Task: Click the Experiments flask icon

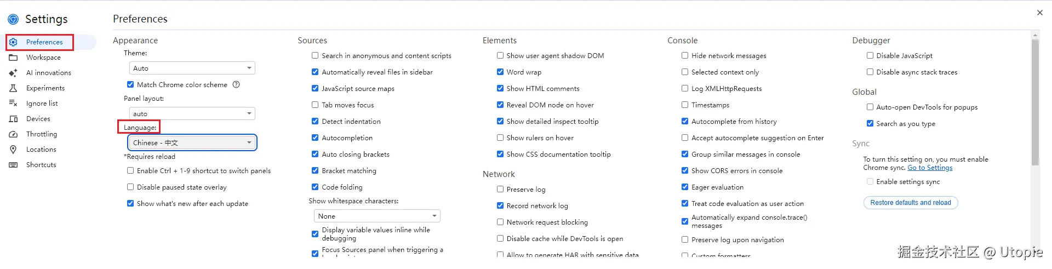Action: tap(14, 88)
